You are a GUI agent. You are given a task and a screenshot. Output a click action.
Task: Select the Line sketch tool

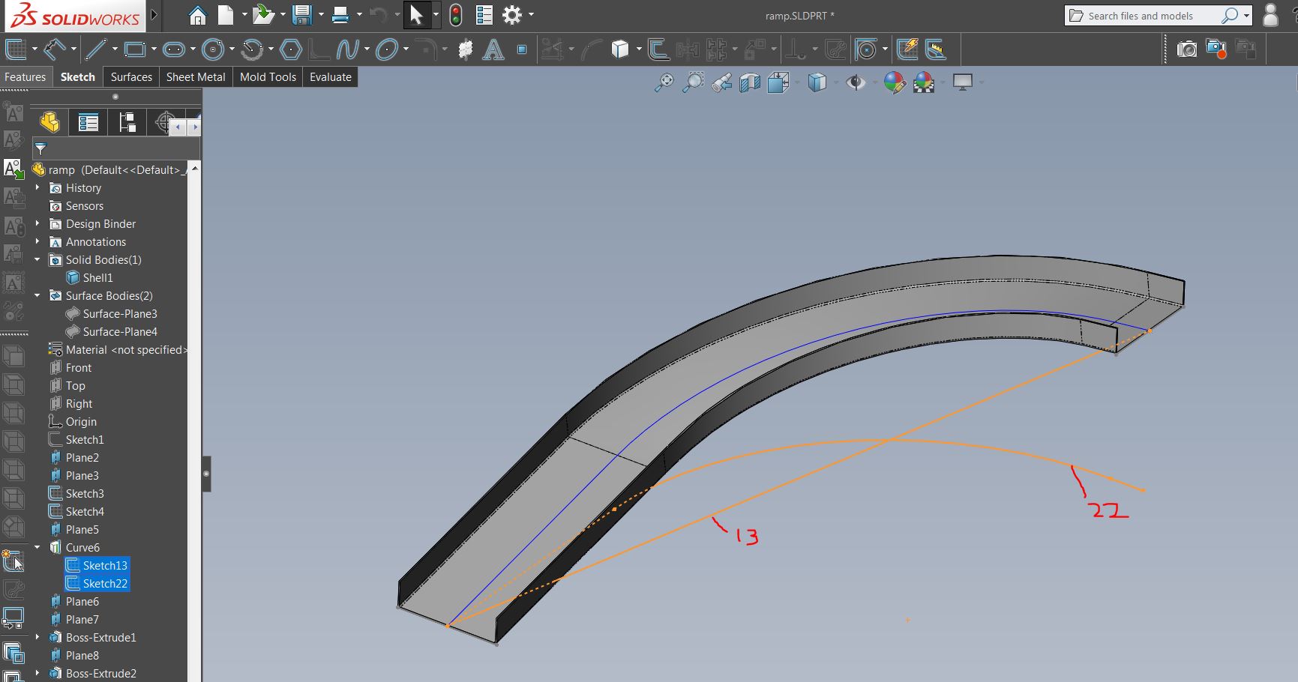pyautogui.click(x=96, y=50)
